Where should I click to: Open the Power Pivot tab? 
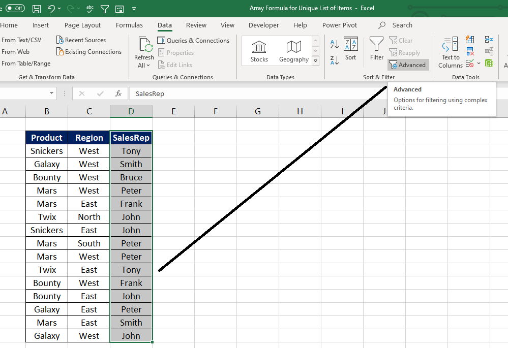tap(340, 25)
